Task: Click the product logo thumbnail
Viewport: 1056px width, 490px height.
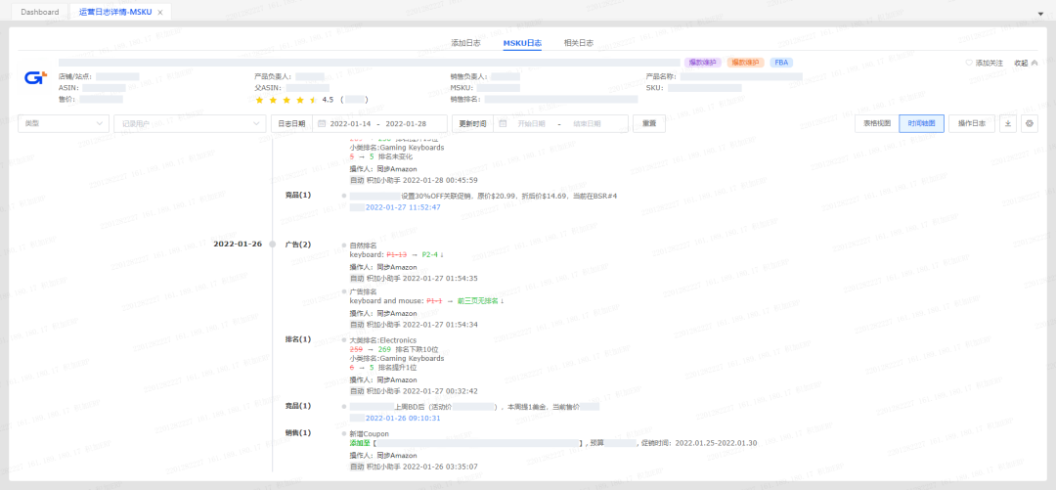Action: tap(35, 79)
